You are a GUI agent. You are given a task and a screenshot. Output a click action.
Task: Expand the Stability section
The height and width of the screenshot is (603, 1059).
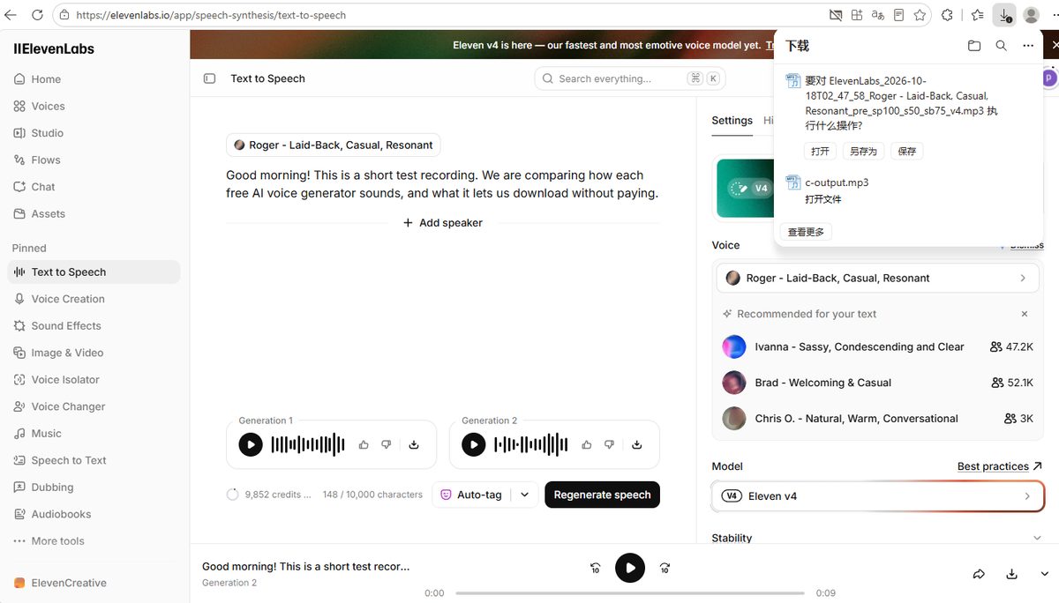(877, 538)
